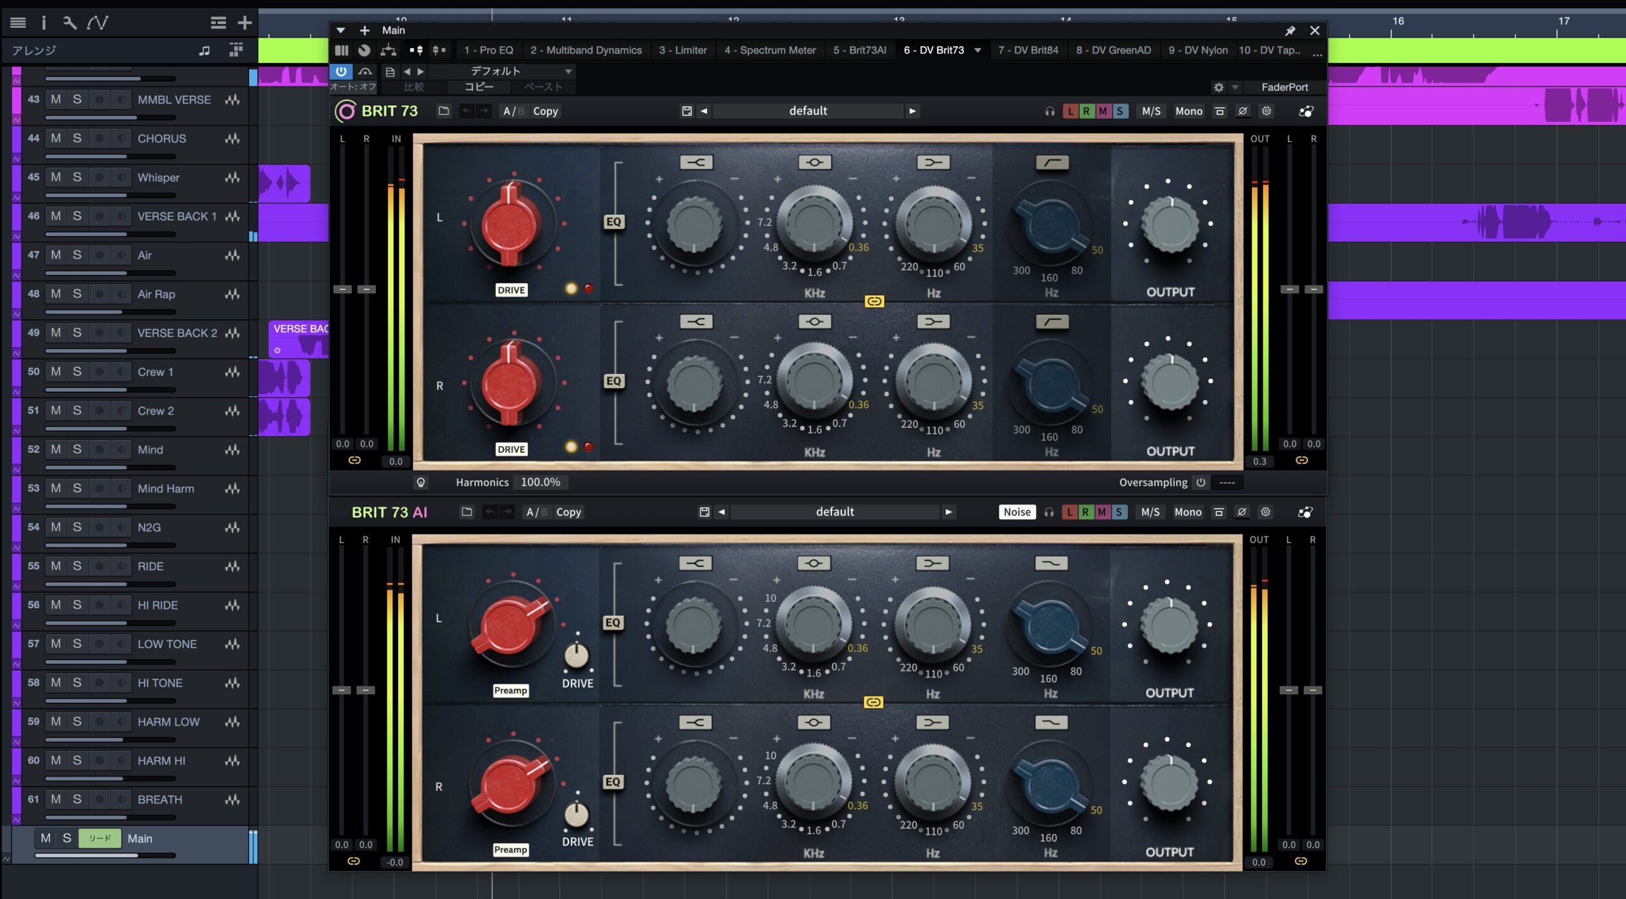Viewport: 1626px width, 899px height.
Task: Show the micro view knob icon
Action: coord(365,50)
